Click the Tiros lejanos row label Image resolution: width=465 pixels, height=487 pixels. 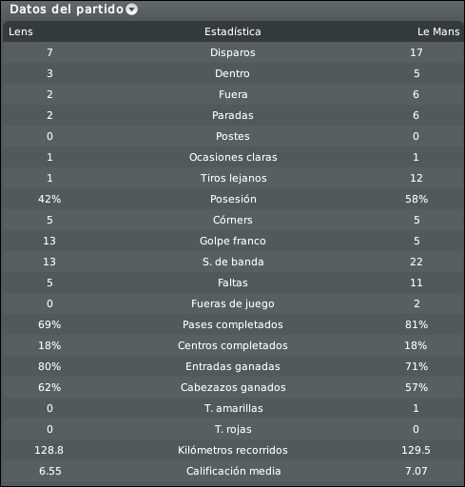[233, 178]
